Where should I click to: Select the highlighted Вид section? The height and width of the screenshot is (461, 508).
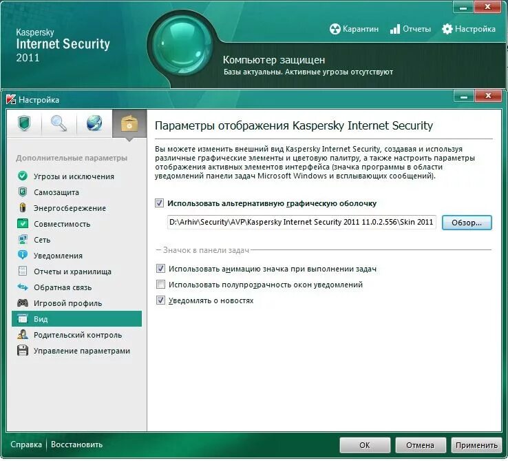point(77,318)
